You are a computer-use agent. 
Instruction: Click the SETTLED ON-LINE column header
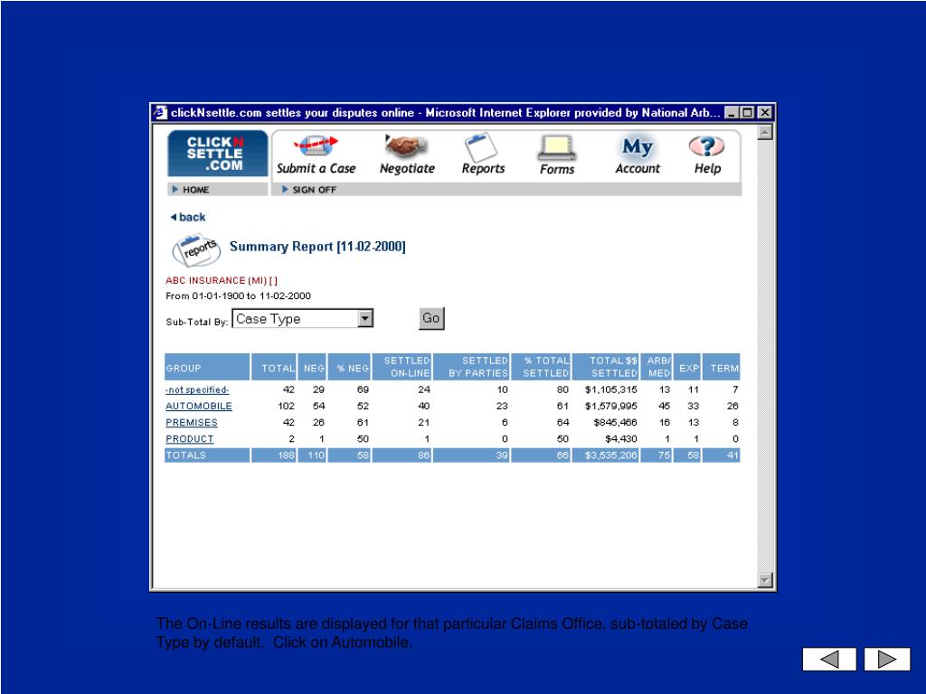[402, 367]
